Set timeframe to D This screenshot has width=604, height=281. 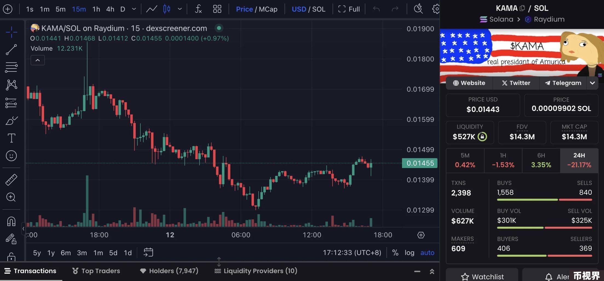pos(123,9)
